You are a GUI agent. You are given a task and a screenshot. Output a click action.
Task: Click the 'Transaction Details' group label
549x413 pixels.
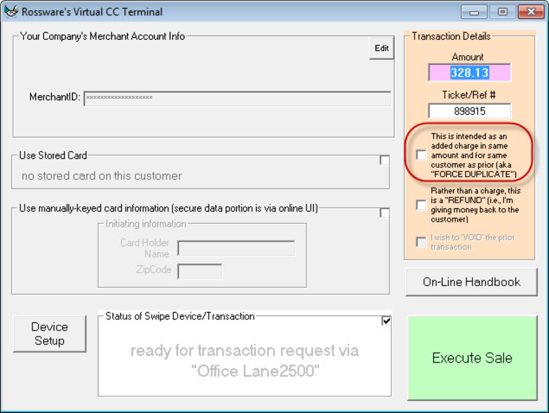[451, 36]
